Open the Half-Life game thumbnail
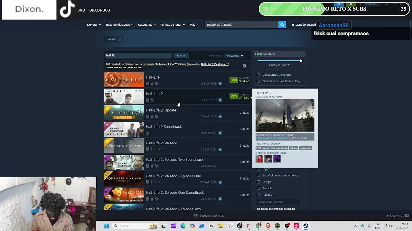412x231 pixels. [124, 80]
